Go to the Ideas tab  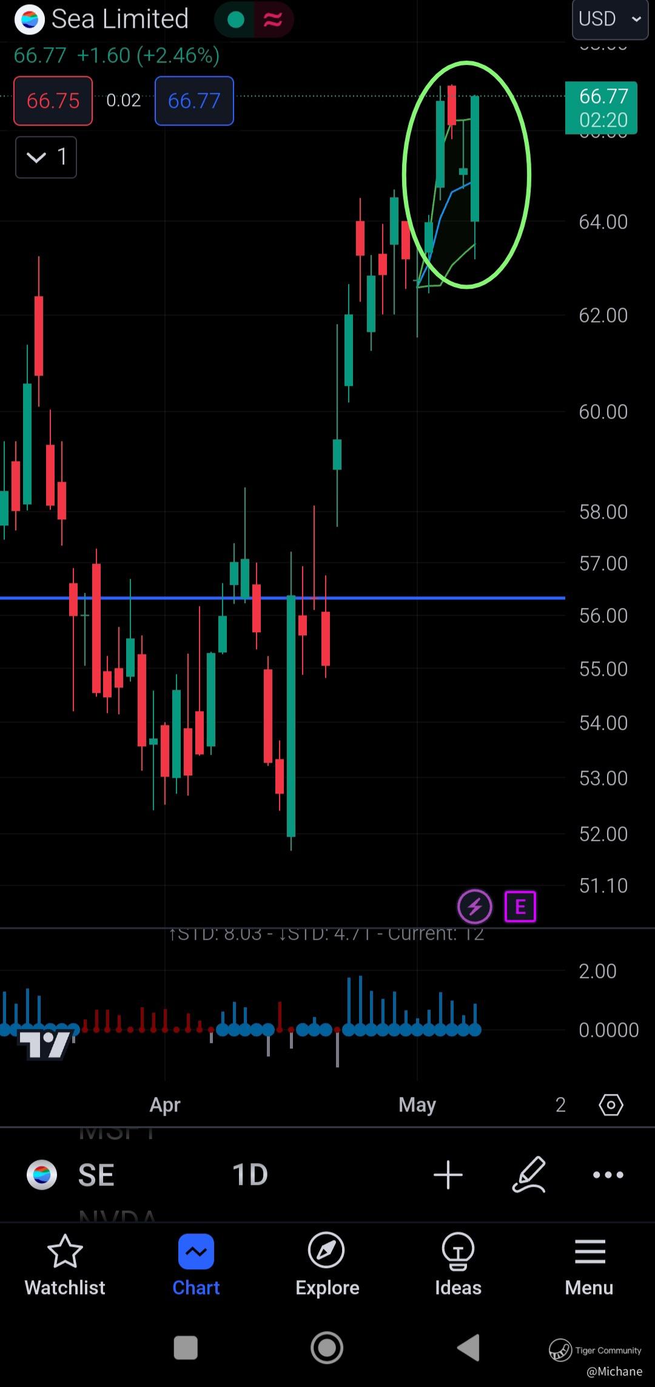(458, 1265)
